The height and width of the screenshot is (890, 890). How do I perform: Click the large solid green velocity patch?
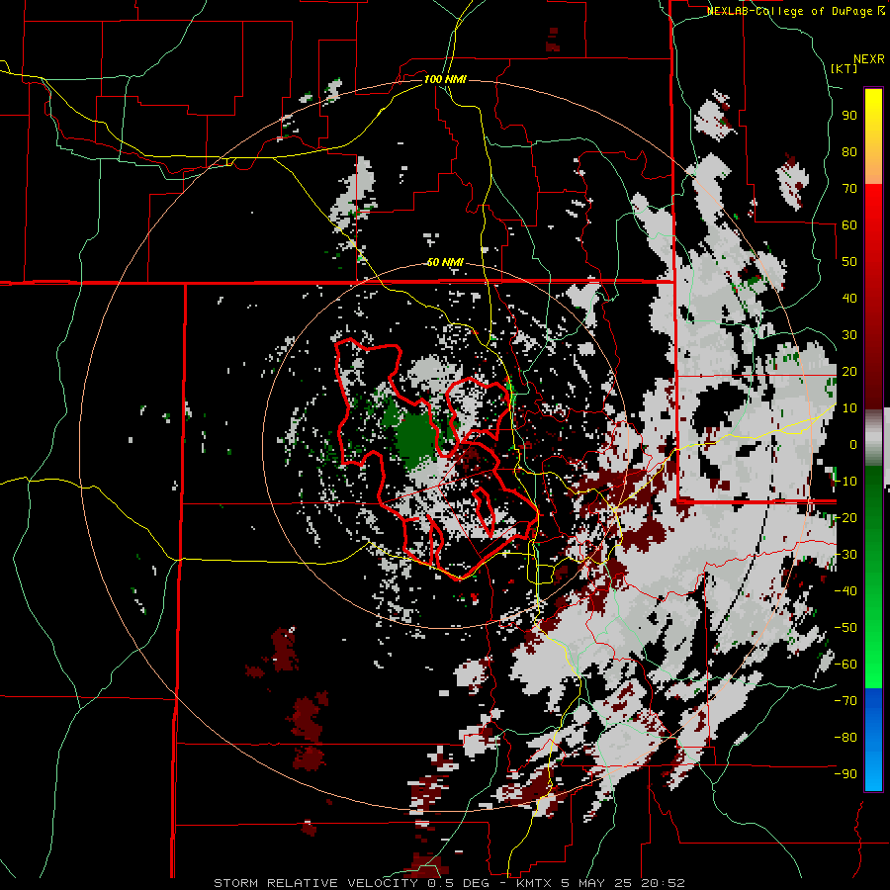pos(417,440)
